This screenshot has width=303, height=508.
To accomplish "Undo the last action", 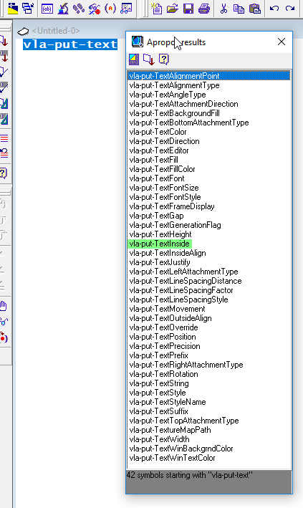I will tap(274, 9).
